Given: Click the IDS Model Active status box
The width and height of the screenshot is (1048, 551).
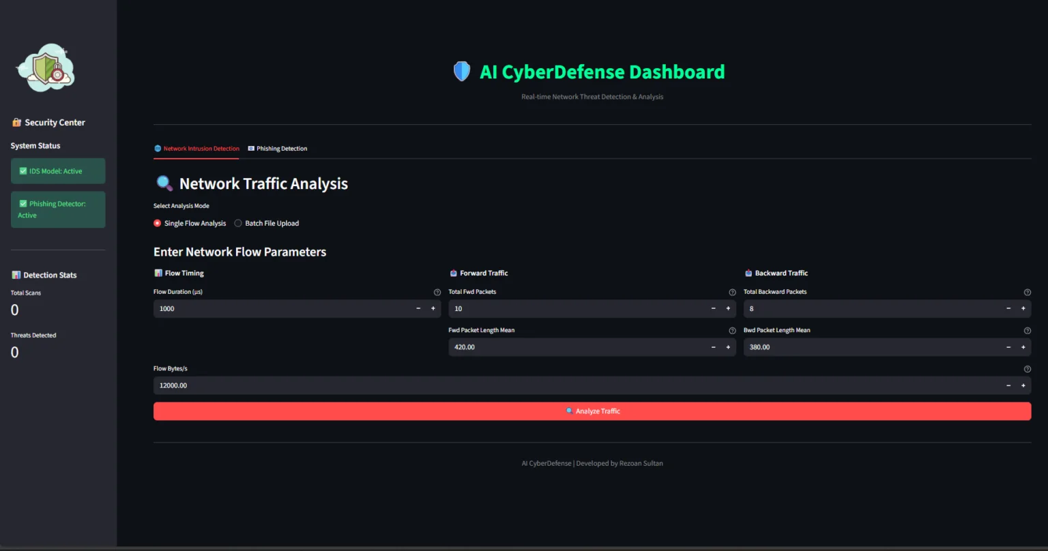Looking at the screenshot, I should (58, 171).
